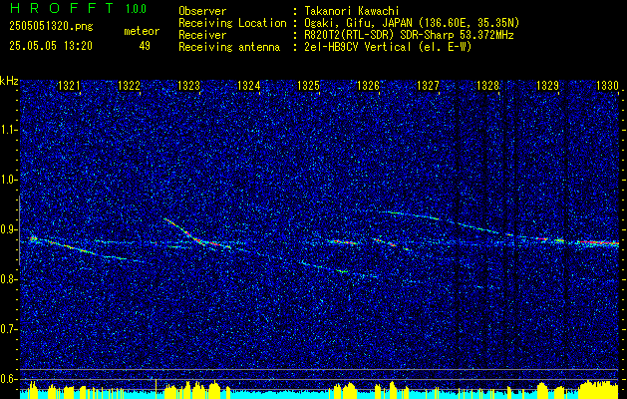Click the 1327 time marker

428,86
